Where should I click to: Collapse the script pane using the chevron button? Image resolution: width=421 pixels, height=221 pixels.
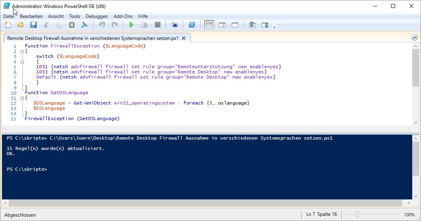pos(415,38)
